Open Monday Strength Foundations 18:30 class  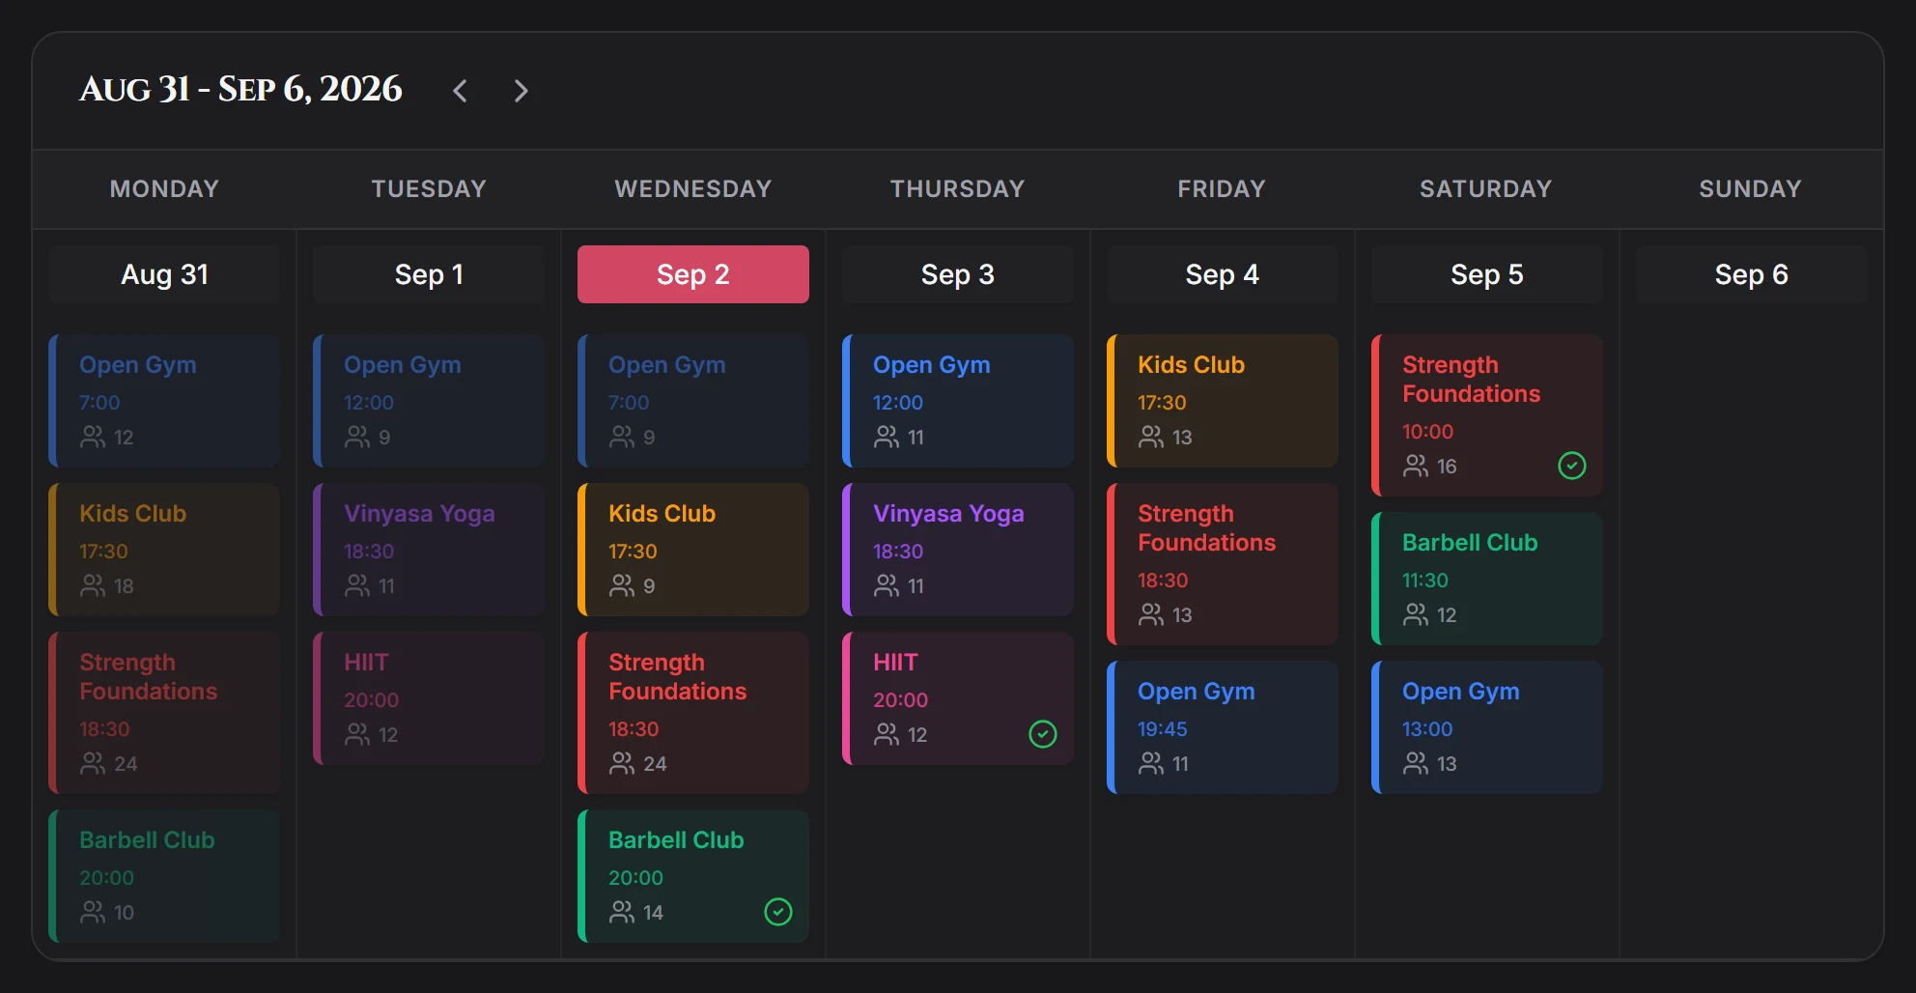click(164, 713)
